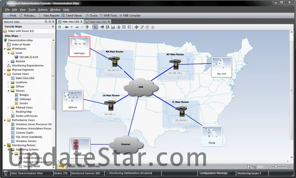Expand the Physical Segments node
Viewport: 296px width, 178px height.
pyautogui.click(x=5, y=70)
